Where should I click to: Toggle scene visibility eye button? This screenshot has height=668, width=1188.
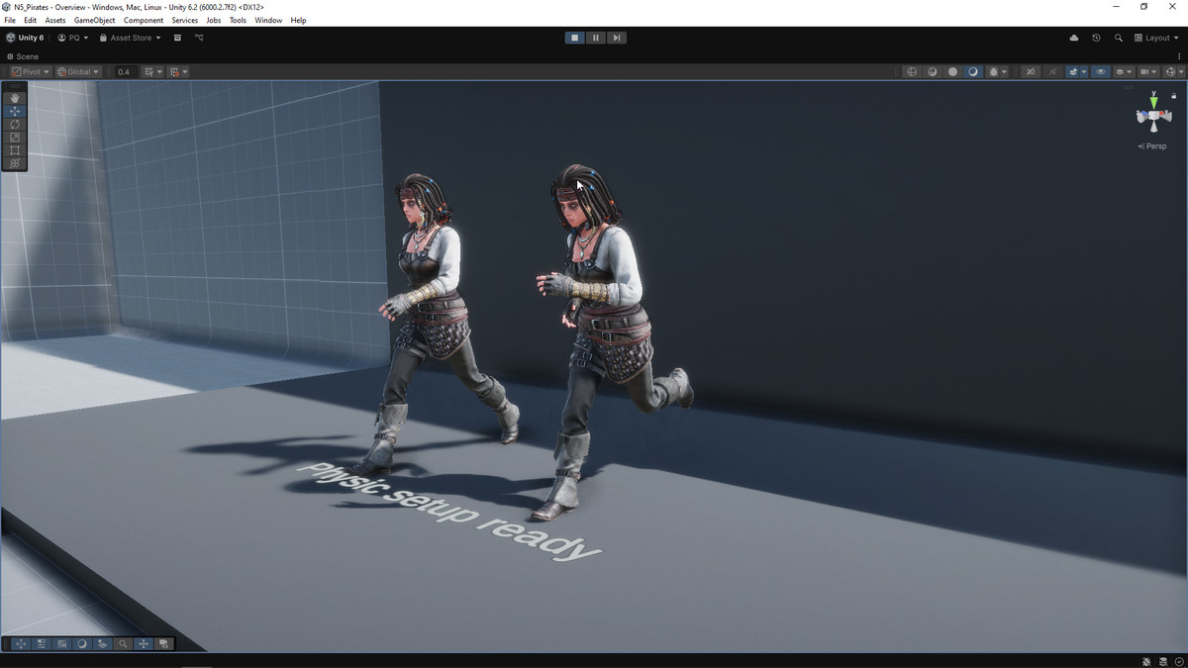(x=1100, y=71)
